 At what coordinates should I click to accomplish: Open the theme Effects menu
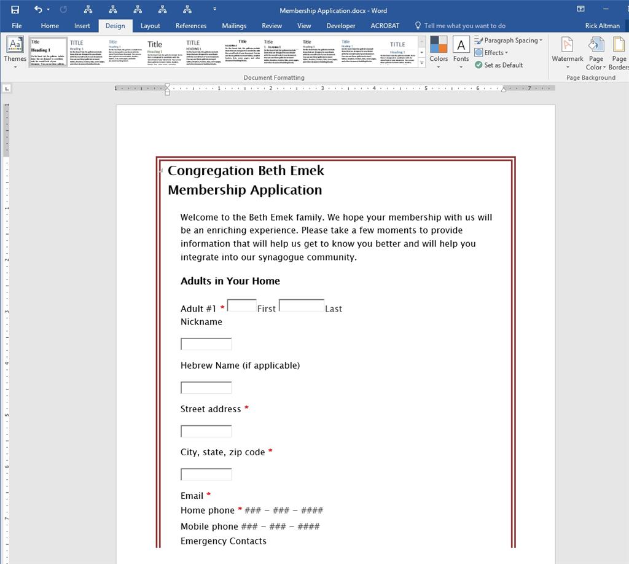pyautogui.click(x=491, y=53)
